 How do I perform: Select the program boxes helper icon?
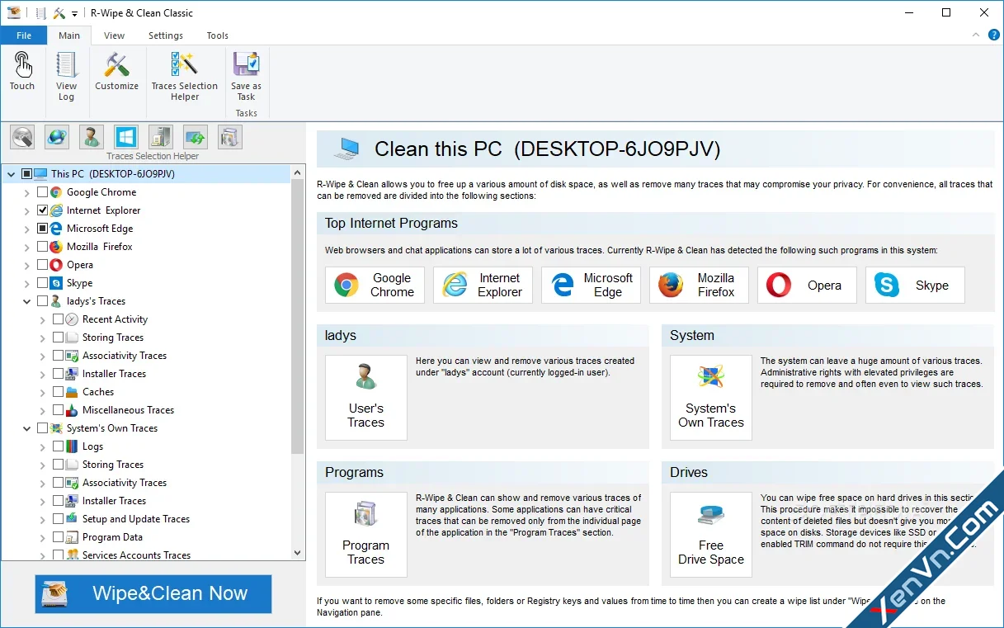230,136
